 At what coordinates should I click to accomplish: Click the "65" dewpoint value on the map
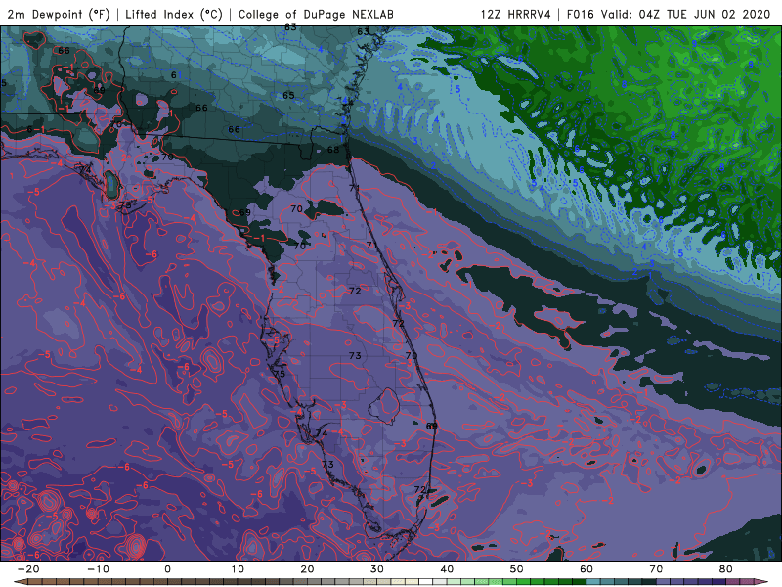[288, 95]
